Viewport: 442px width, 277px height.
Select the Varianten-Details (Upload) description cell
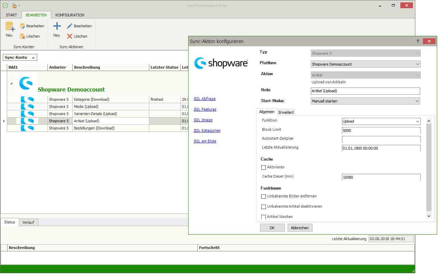[111, 114]
